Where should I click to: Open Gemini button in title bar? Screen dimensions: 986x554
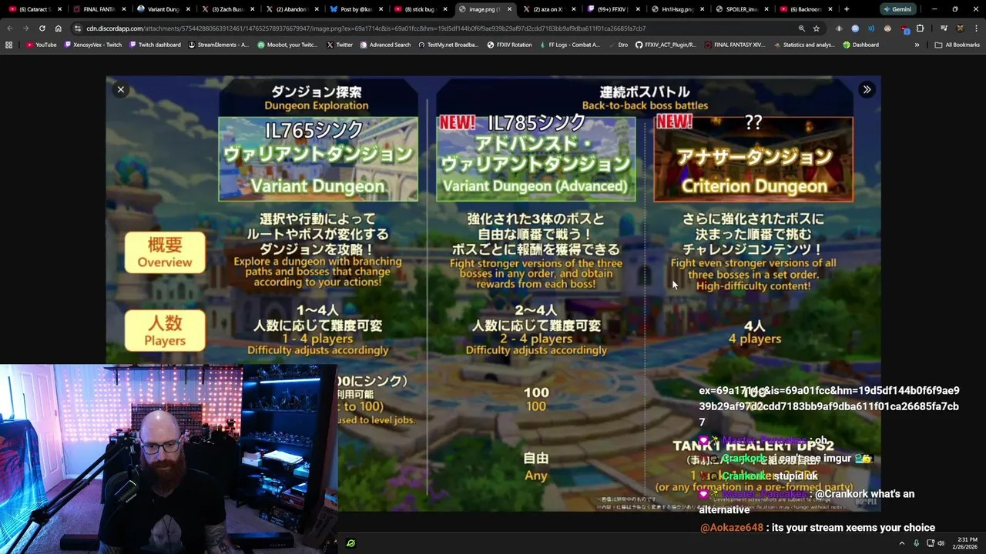click(897, 9)
